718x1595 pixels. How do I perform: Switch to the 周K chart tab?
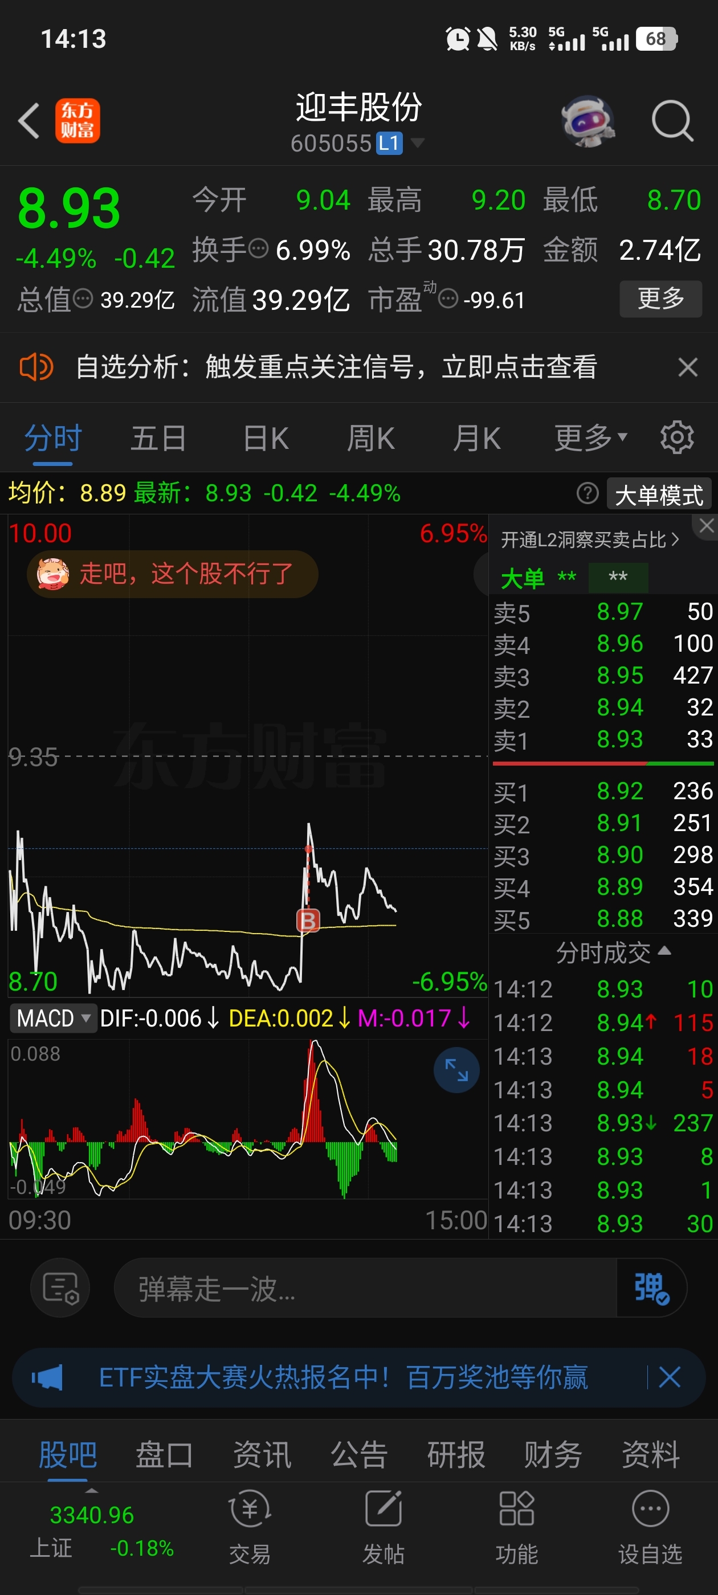coord(370,439)
